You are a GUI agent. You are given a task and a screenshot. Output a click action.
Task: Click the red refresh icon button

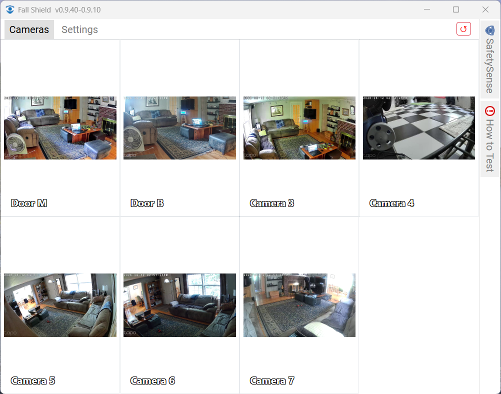pos(463,29)
